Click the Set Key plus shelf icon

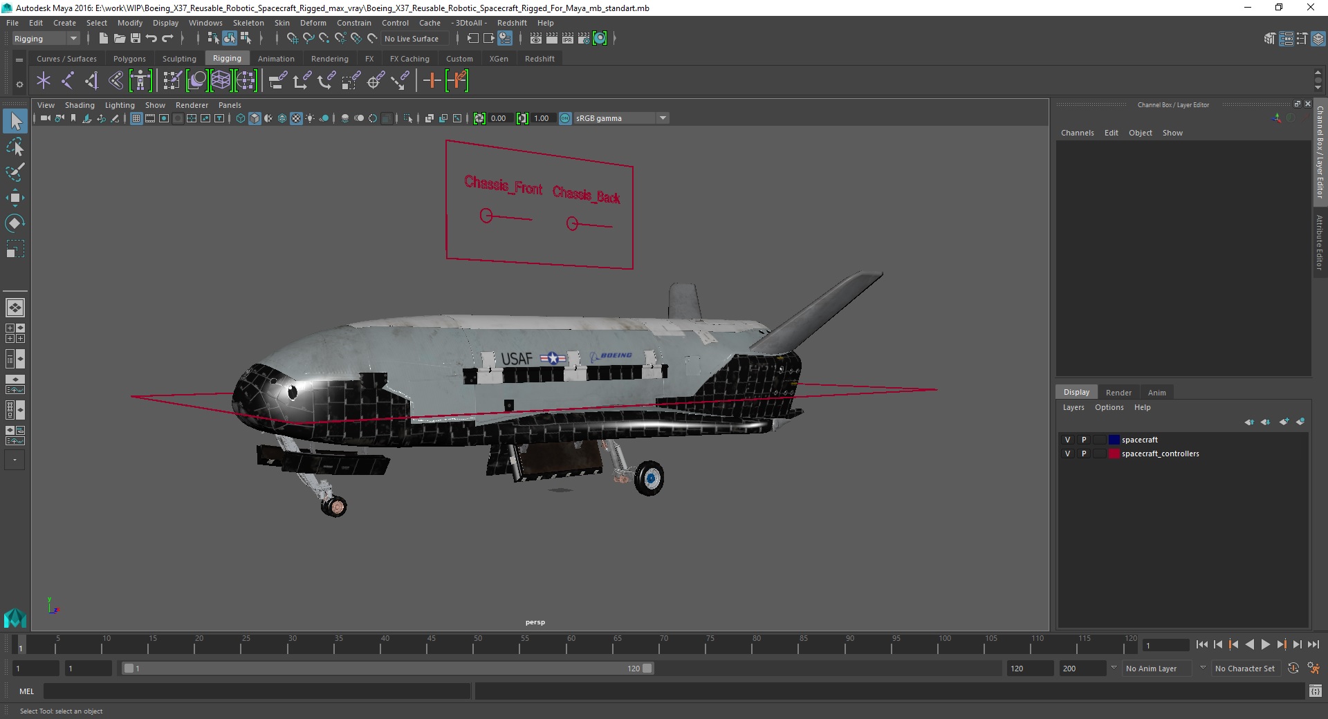tap(432, 81)
